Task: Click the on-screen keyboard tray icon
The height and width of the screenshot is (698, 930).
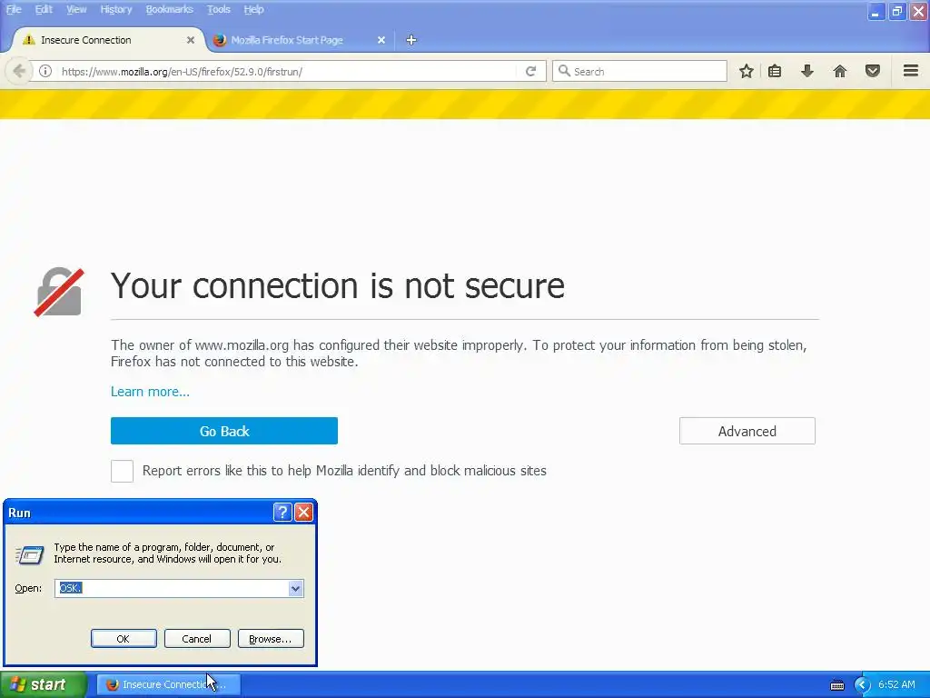Action: [836, 685]
